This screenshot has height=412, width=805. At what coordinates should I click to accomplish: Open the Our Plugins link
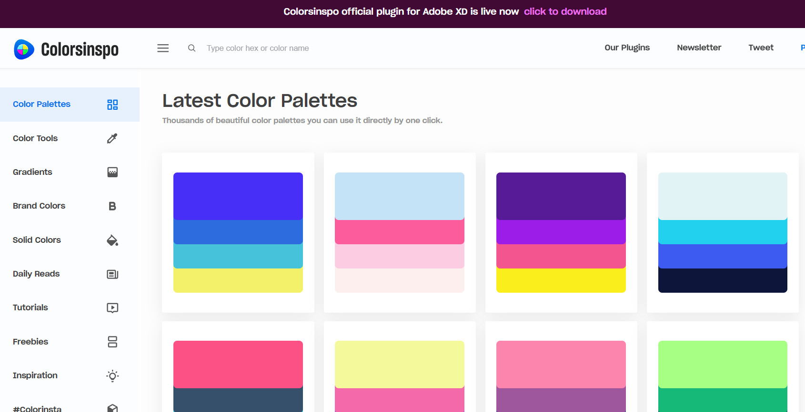(x=627, y=48)
